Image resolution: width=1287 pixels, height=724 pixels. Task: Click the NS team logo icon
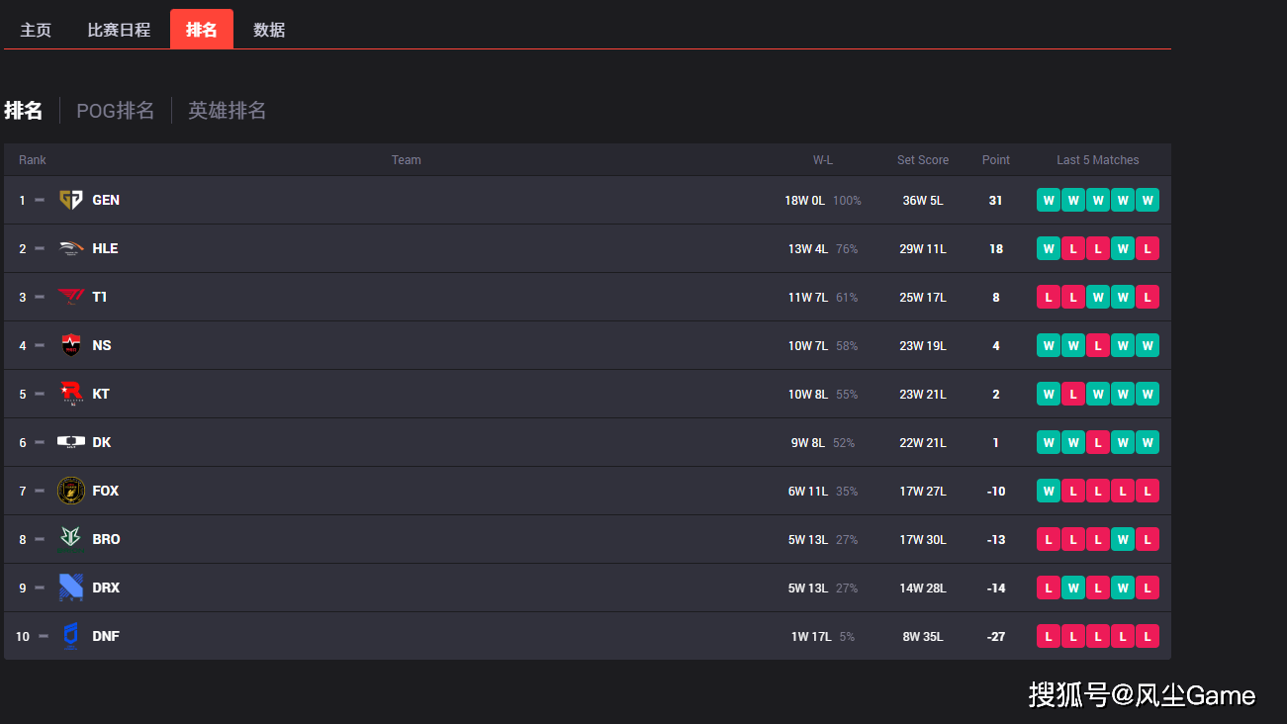pos(70,345)
